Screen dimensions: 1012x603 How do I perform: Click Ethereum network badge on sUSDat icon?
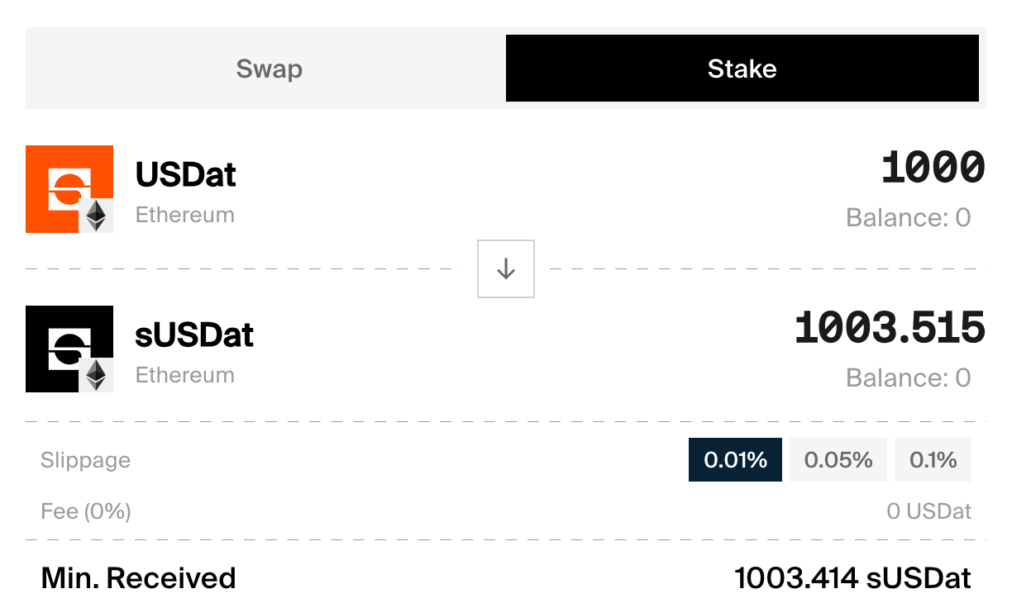coord(97,375)
